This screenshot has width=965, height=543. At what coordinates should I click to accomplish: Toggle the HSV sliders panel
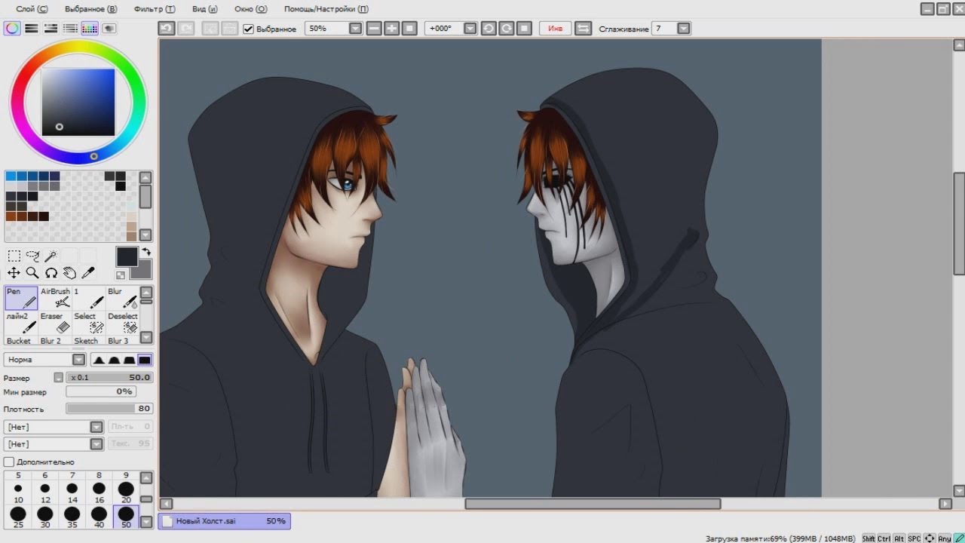[x=51, y=29]
